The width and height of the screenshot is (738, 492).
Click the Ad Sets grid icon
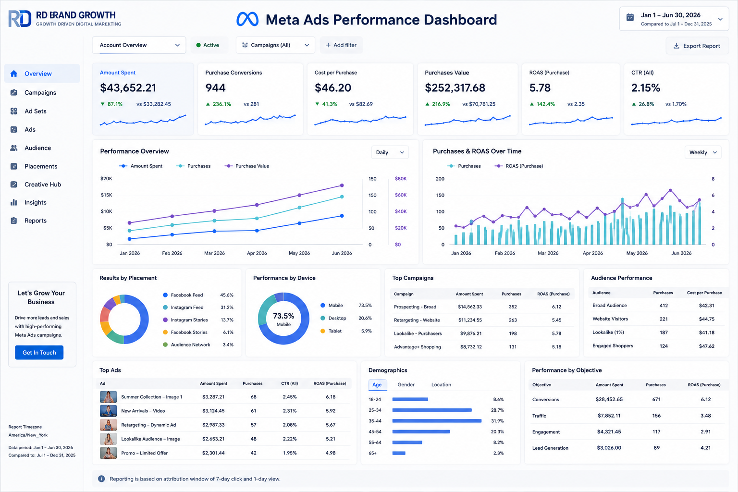point(14,111)
